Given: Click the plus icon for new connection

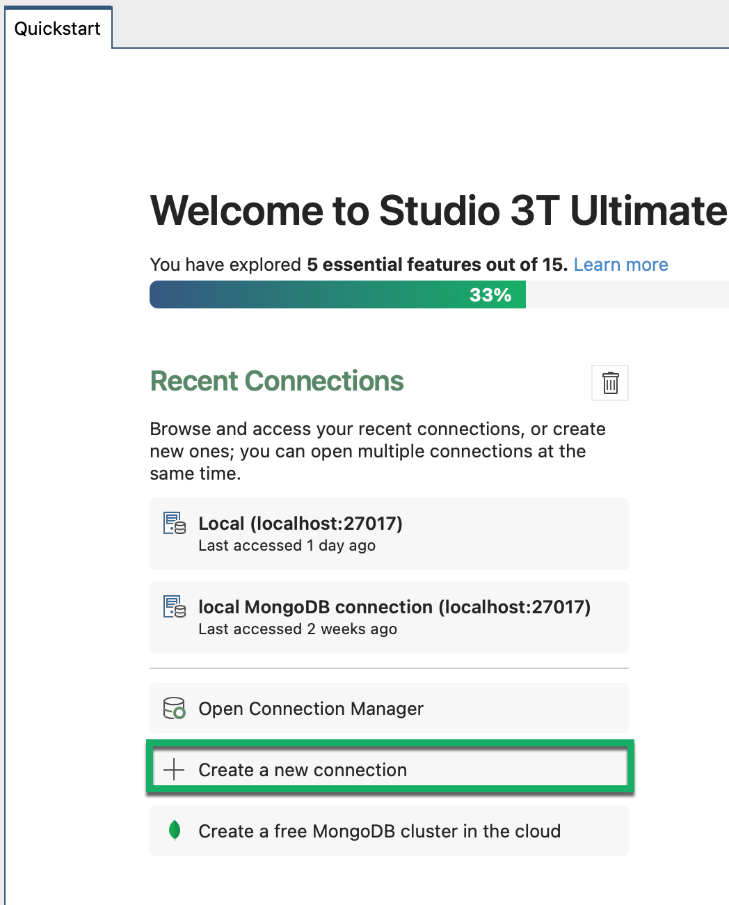Looking at the screenshot, I should 174,770.
